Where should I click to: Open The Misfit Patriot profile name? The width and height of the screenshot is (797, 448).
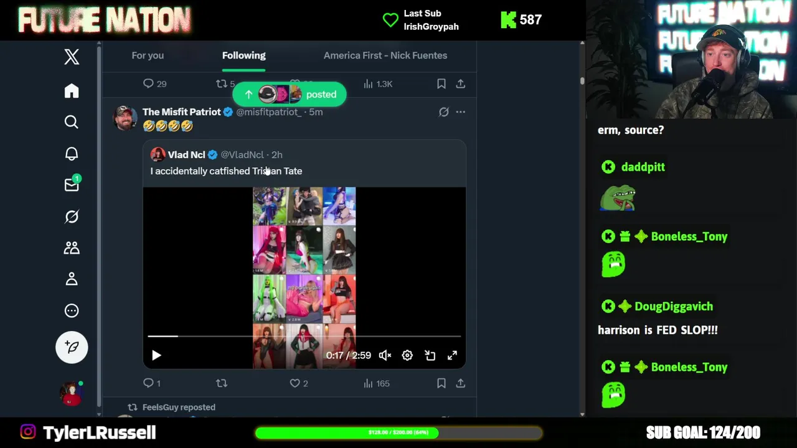pos(182,112)
